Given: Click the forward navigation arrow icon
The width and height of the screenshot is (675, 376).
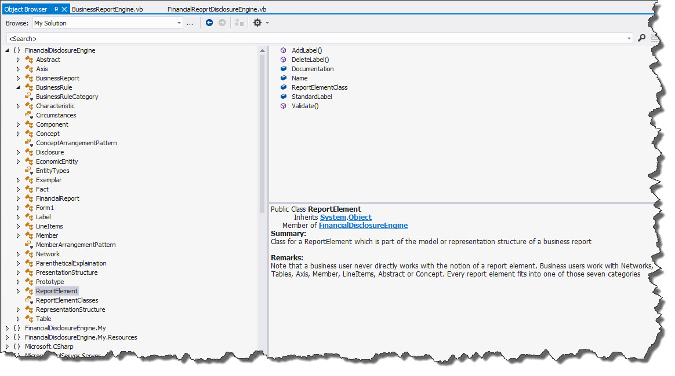Looking at the screenshot, I should point(222,23).
